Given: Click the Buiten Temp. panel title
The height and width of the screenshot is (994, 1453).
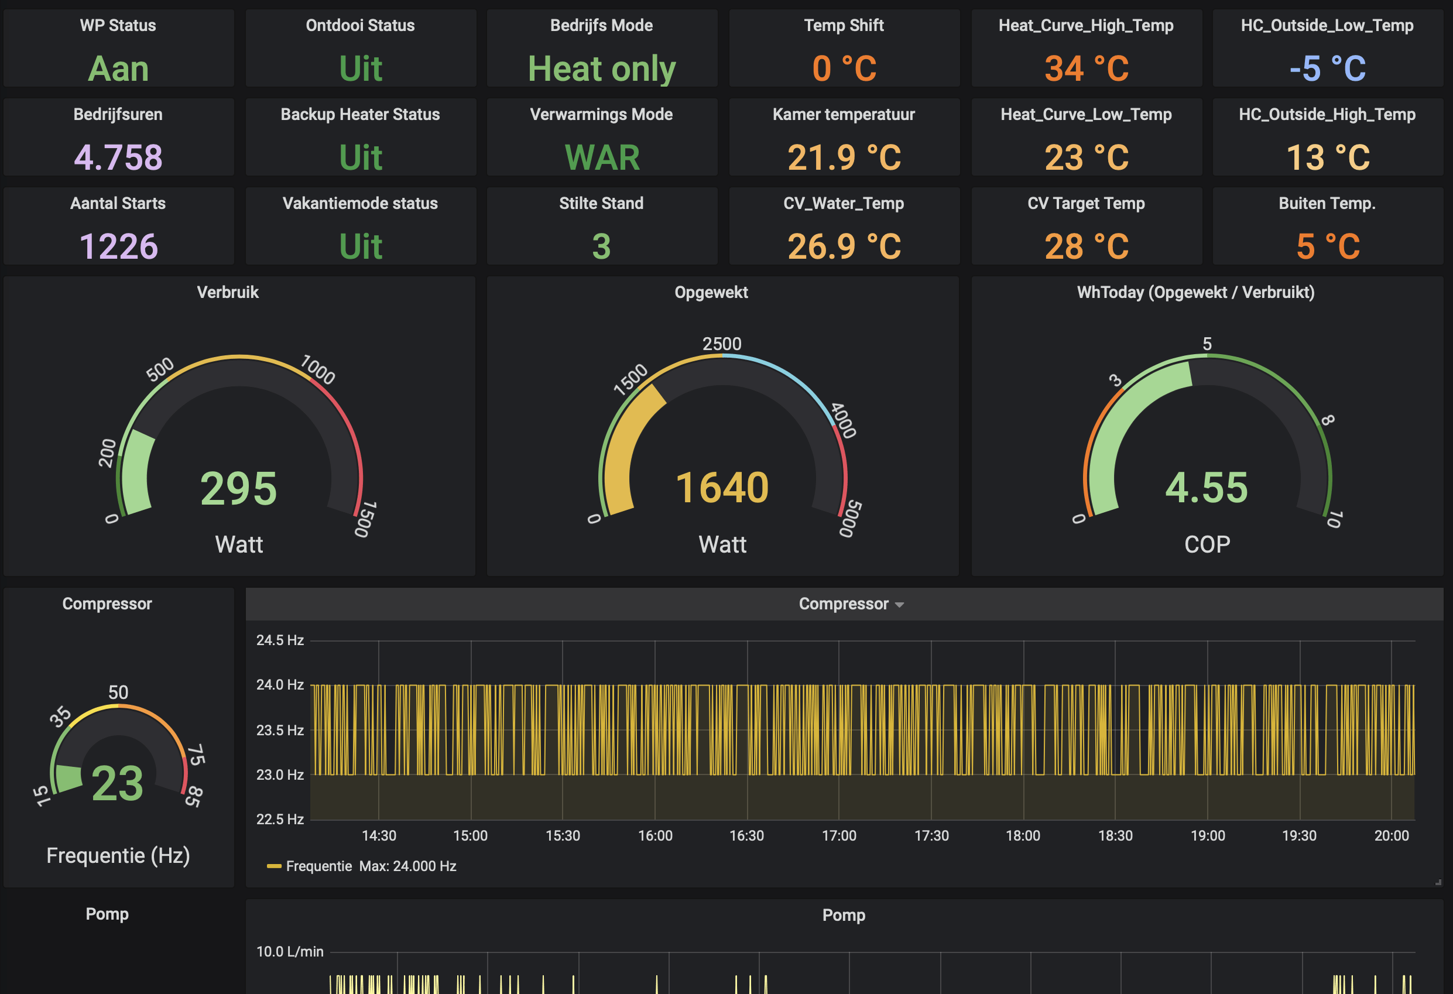Looking at the screenshot, I should click(x=1327, y=204).
